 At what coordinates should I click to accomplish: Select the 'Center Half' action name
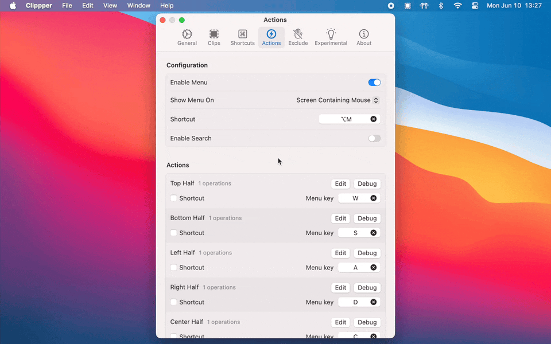pyautogui.click(x=187, y=322)
